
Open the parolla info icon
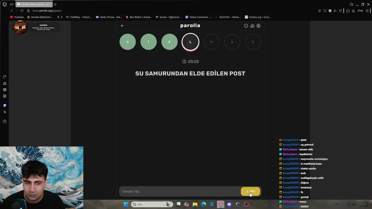click(246, 26)
